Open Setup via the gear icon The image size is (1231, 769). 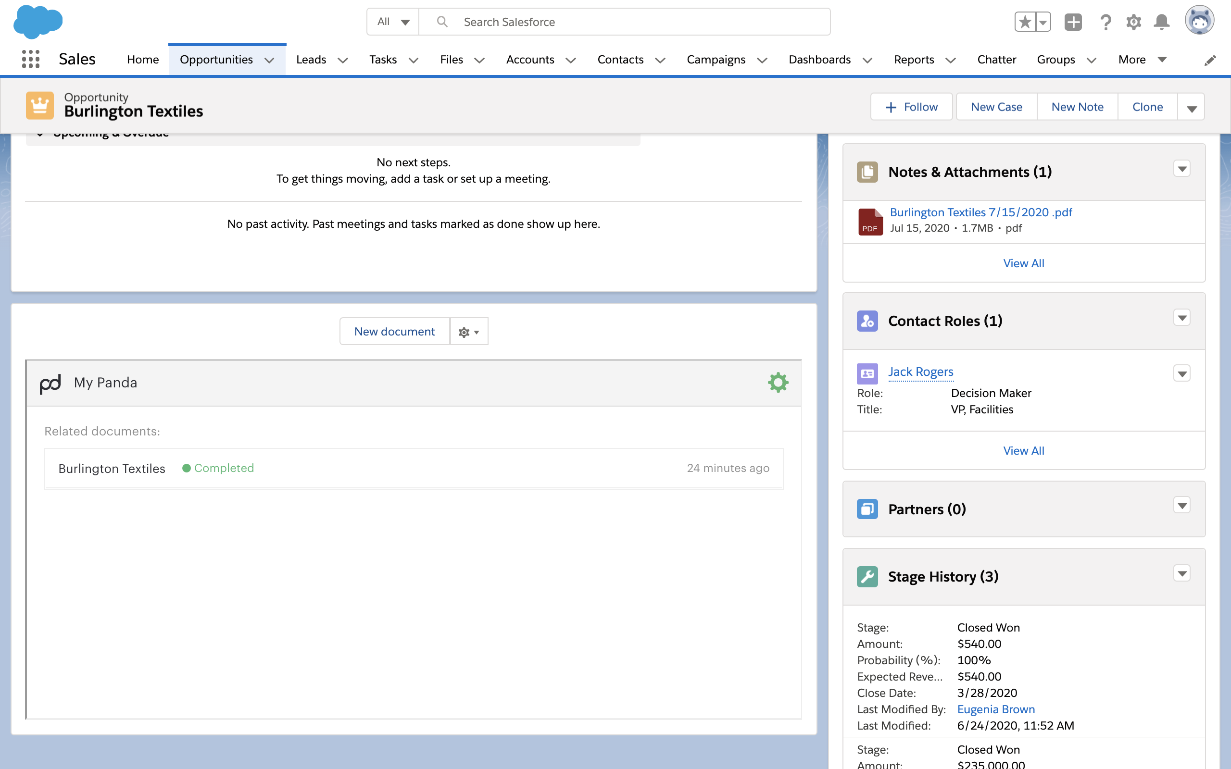[1133, 22]
